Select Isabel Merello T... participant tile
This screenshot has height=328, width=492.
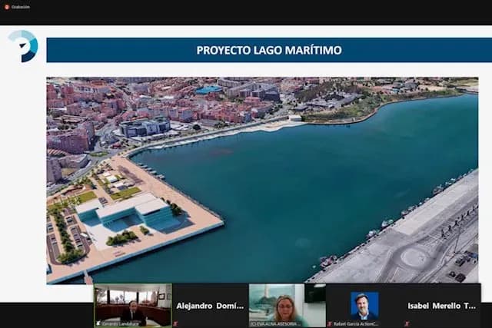(442, 306)
